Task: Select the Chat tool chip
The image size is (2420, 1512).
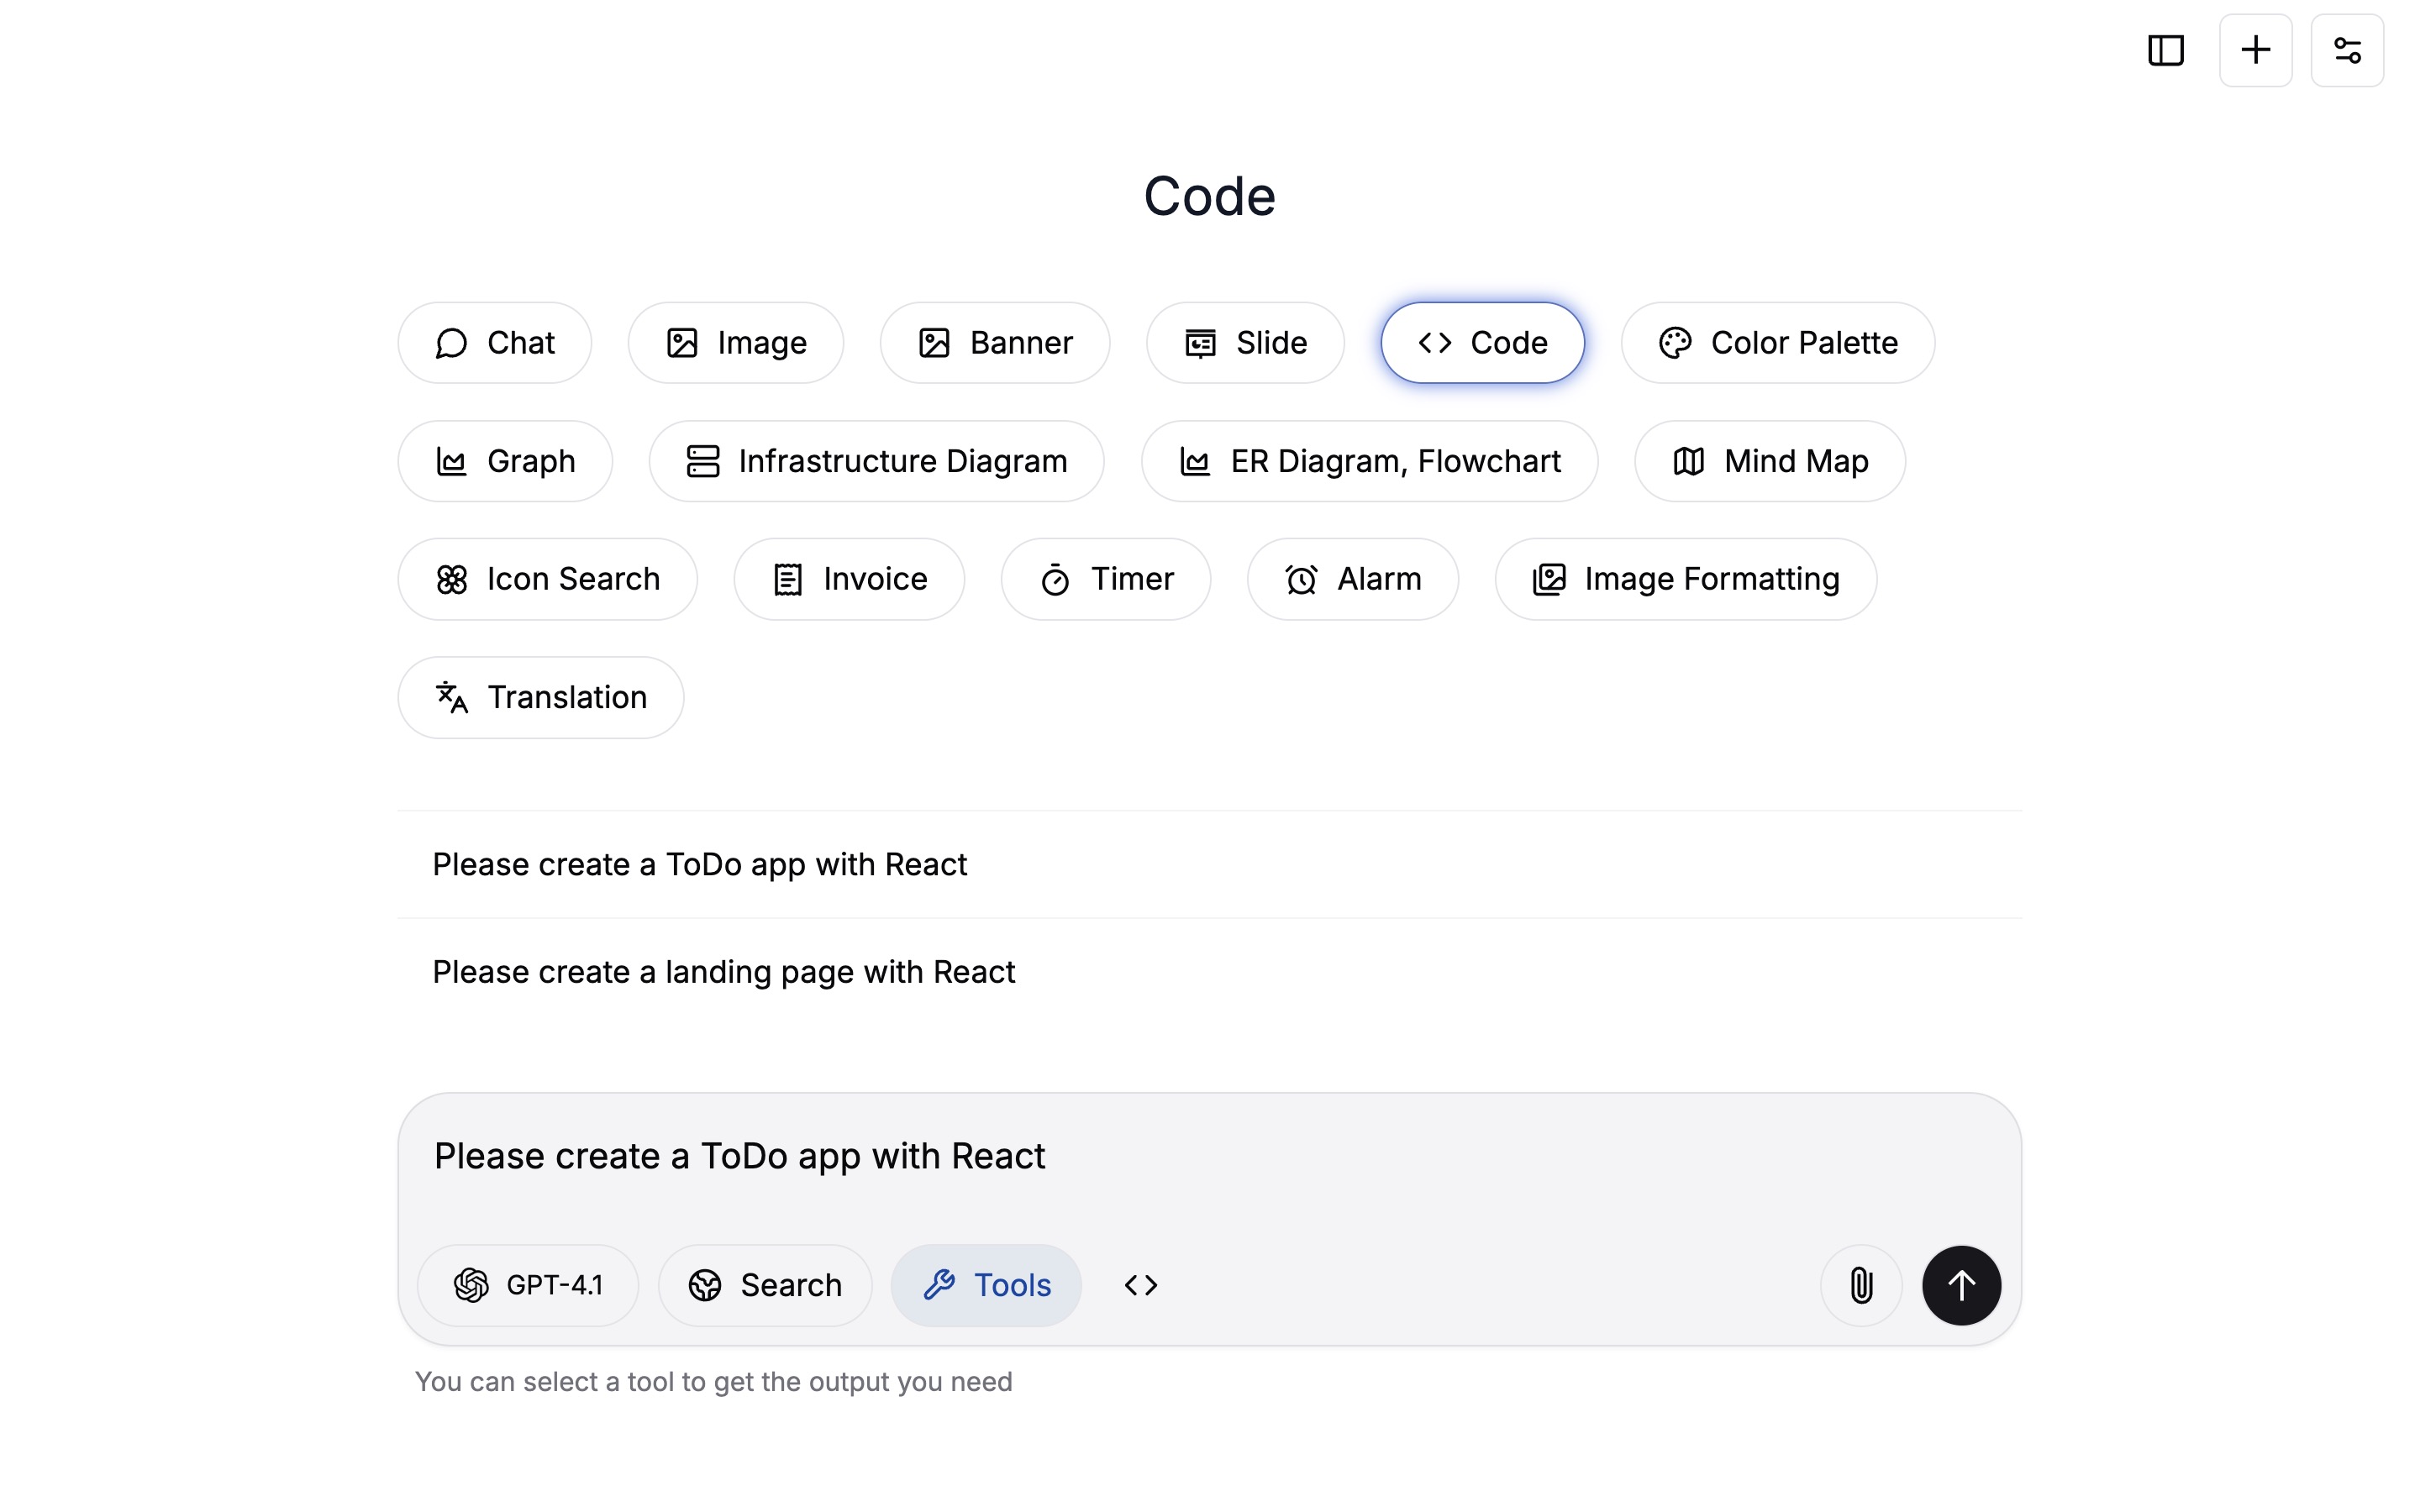Action: point(494,343)
